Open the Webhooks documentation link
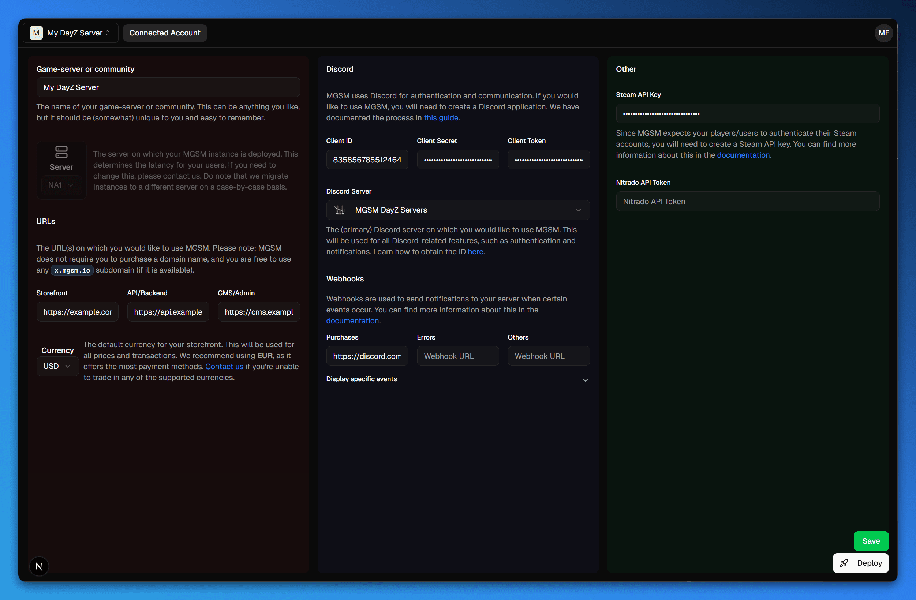 pos(352,321)
